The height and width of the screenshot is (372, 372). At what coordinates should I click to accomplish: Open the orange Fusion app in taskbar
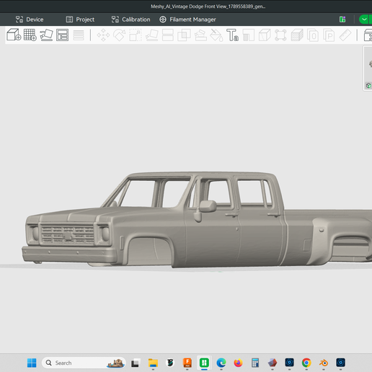[187, 363]
